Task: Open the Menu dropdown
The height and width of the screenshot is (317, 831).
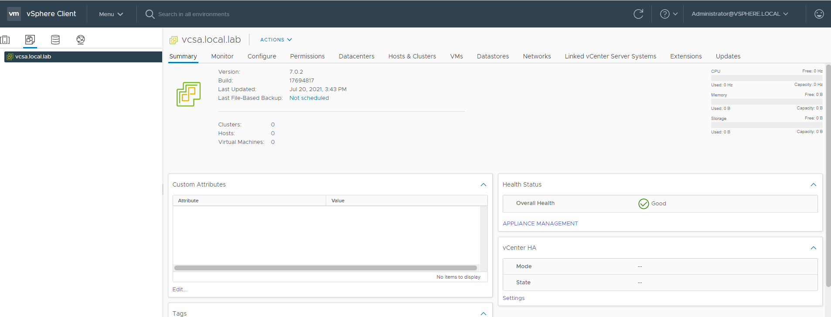Action: pyautogui.click(x=111, y=14)
